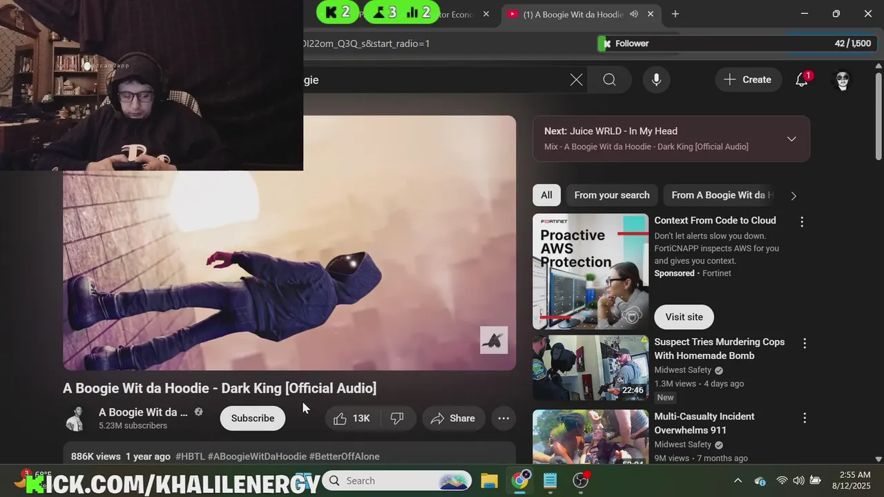Open File Explorer from taskbar

click(489, 480)
